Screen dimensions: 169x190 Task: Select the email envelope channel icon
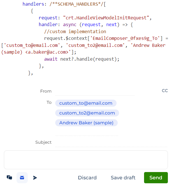point(22,178)
